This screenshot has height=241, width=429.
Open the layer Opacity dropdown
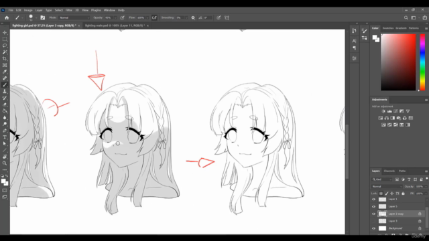click(426, 187)
